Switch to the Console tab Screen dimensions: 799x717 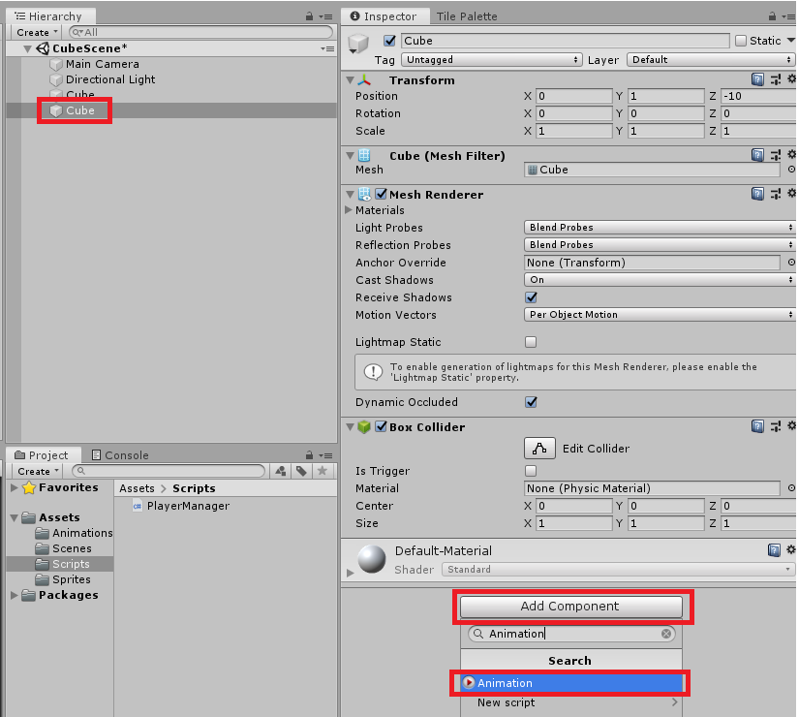120,454
